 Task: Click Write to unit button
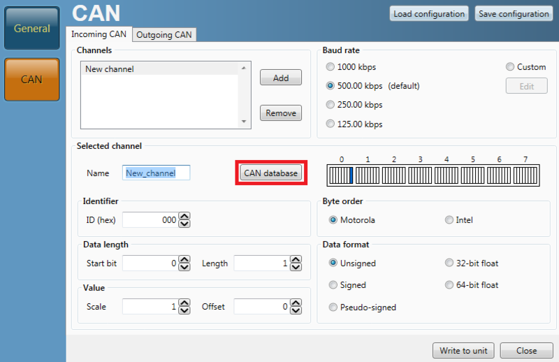(x=463, y=350)
